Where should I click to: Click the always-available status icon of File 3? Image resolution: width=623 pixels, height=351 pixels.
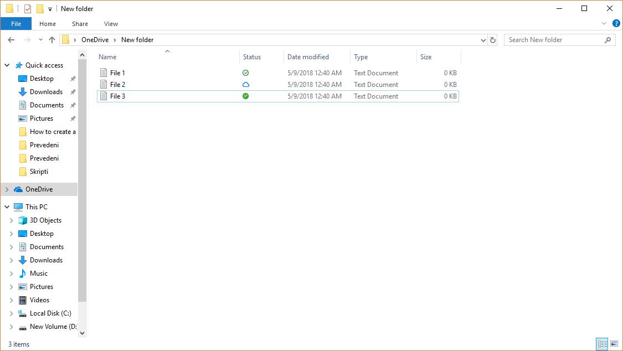246,96
